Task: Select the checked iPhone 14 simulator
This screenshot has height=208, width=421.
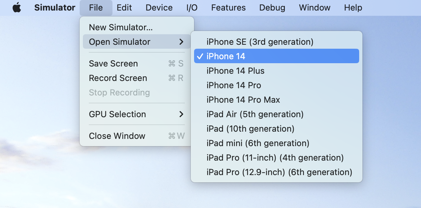Action: (x=277, y=56)
